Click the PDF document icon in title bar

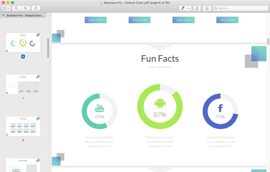point(101,3)
